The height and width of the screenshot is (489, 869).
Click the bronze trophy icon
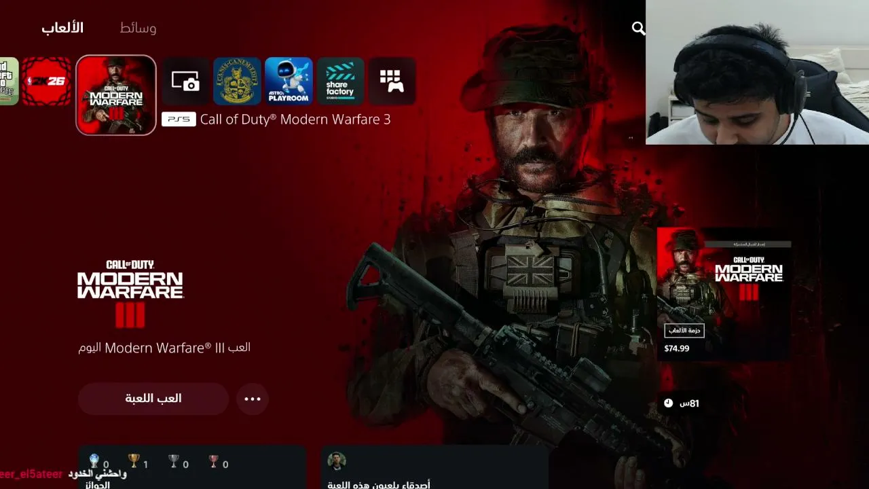click(214, 462)
